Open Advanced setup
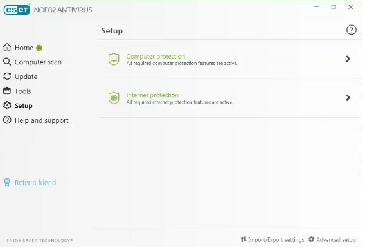Screen dimensions: 365x247 pyautogui.click(x=332, y=239)
